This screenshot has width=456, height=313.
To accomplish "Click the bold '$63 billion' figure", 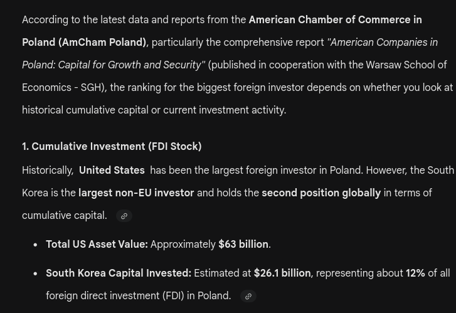I will pyautogui.click(x=243, y=245).
